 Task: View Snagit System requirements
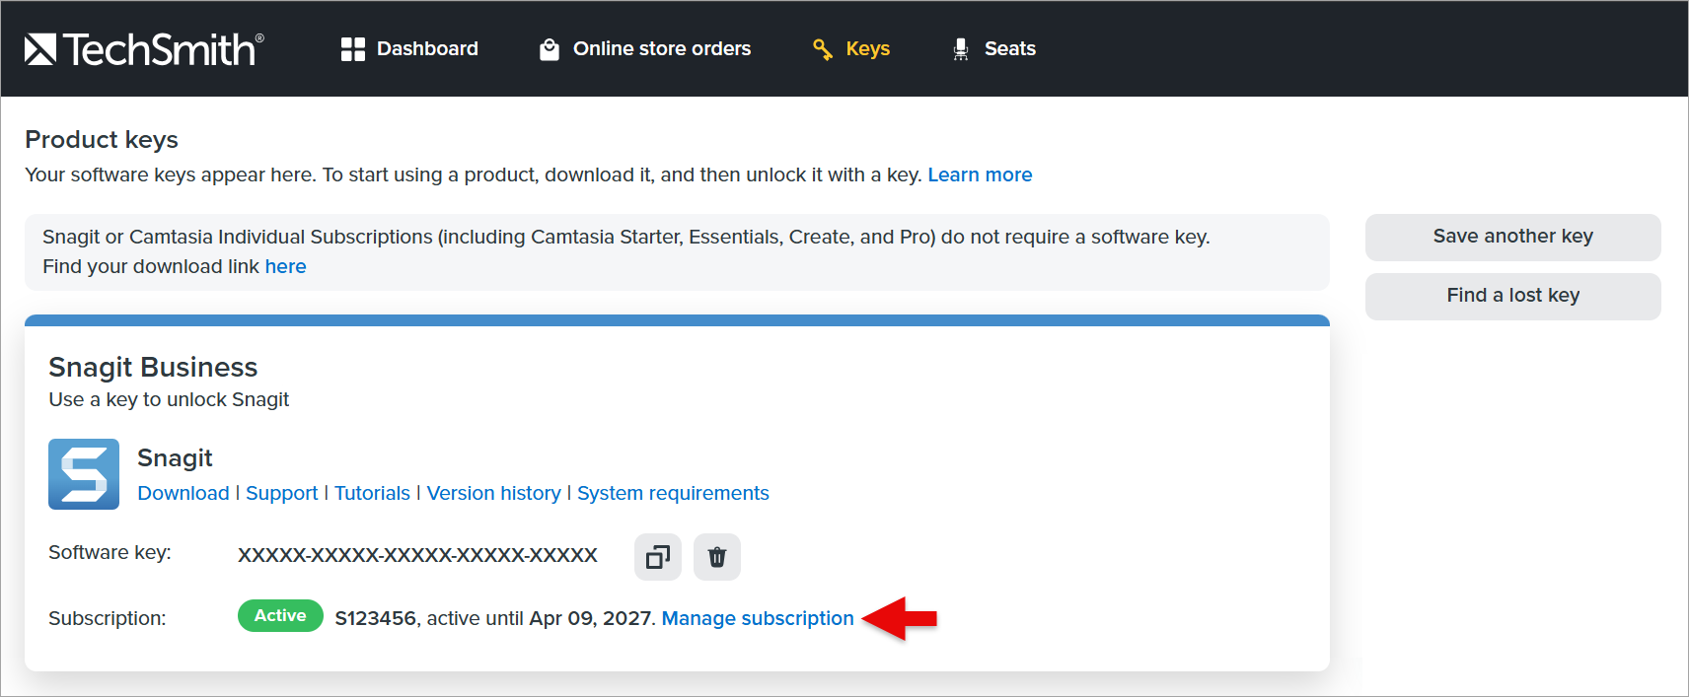(x=673, y=493)
